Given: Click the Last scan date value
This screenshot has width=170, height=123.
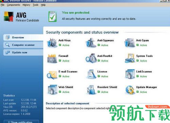Looking at the screenshot, I should [x=29, y=100].
